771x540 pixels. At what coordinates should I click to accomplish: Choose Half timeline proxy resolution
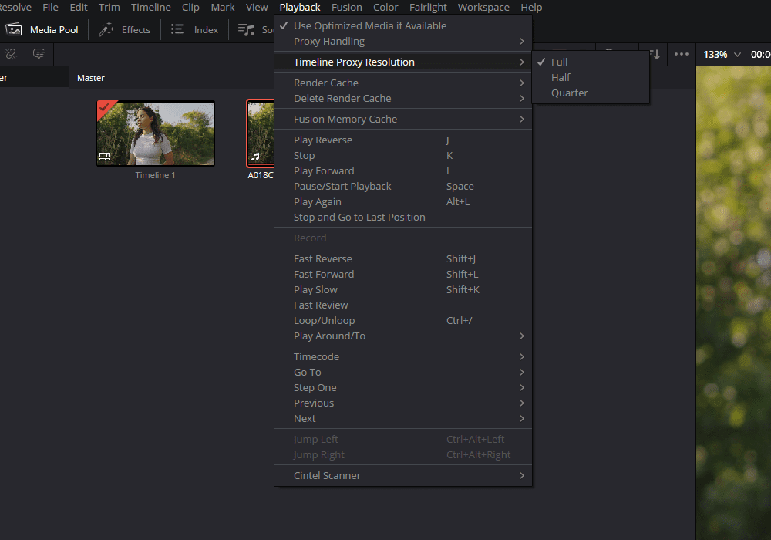click(561, 77)
